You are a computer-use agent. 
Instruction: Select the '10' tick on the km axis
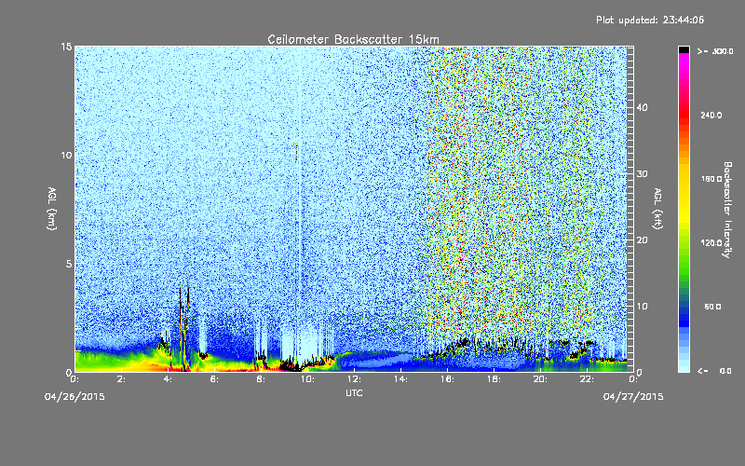click(66, 155)
